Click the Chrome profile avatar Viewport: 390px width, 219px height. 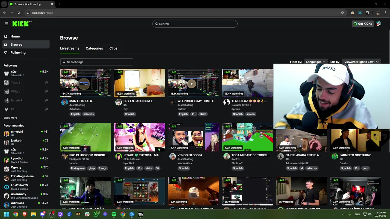[x=378, y=13]
